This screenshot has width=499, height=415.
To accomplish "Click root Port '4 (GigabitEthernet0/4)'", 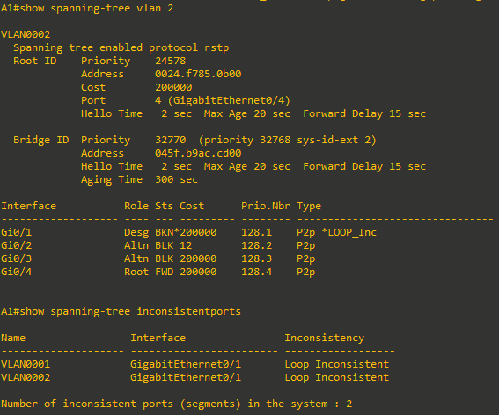I will [223, 100].
